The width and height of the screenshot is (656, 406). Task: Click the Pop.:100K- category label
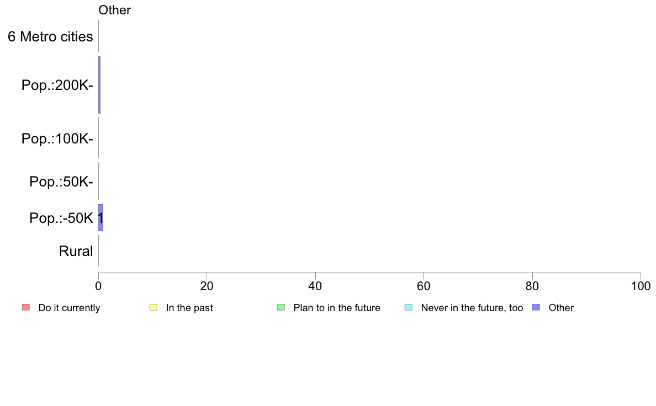[57, 138]
